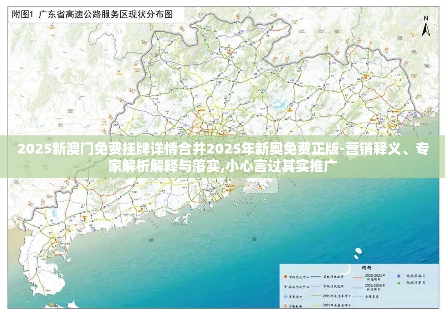
Task: Click the legend label 2019年底在建项目
Action: click(337, 305)
